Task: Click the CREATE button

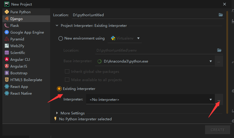Action: 217,130
